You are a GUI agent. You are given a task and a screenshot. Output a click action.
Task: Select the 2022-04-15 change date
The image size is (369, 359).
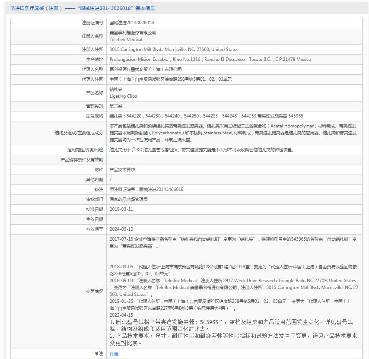click(x=121, y=315)
